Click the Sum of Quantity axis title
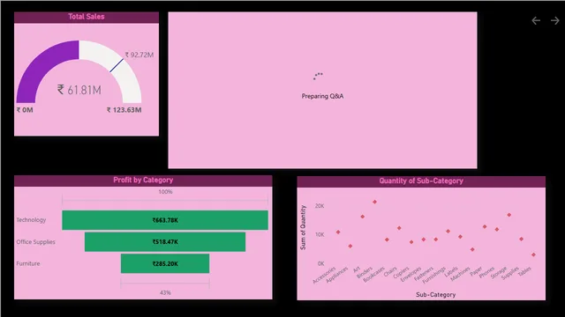Viewport: 565px width, 317px height. [303, 227]
